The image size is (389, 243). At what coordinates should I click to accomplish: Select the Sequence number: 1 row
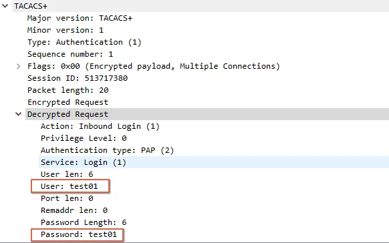click(x=70, y=54)
